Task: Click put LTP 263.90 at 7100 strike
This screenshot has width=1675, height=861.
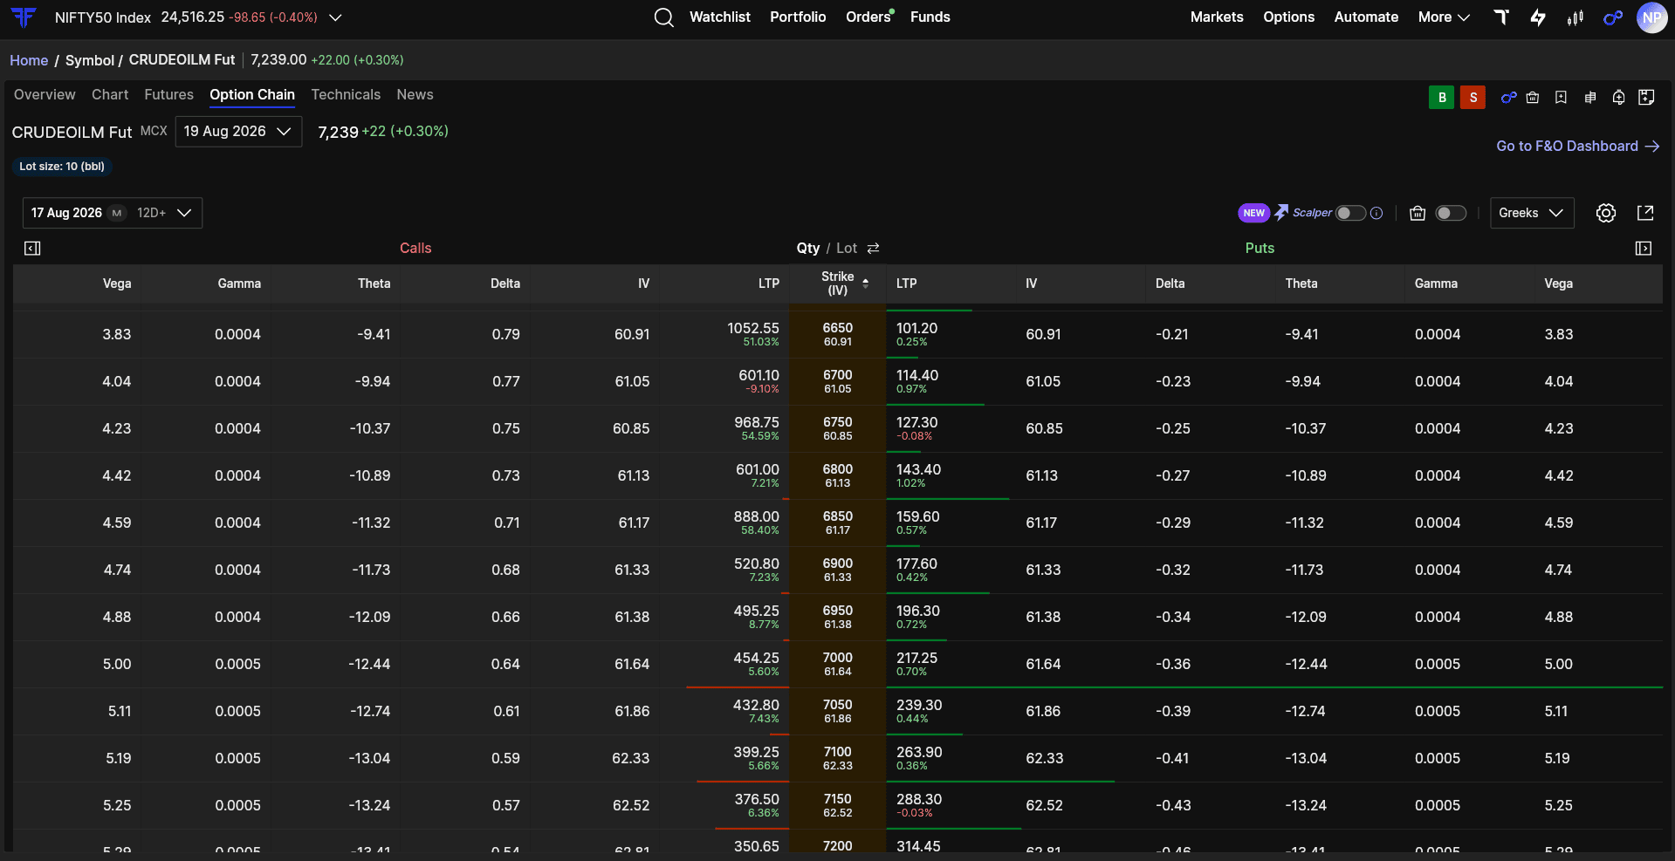Action: [x=919, y=753]
